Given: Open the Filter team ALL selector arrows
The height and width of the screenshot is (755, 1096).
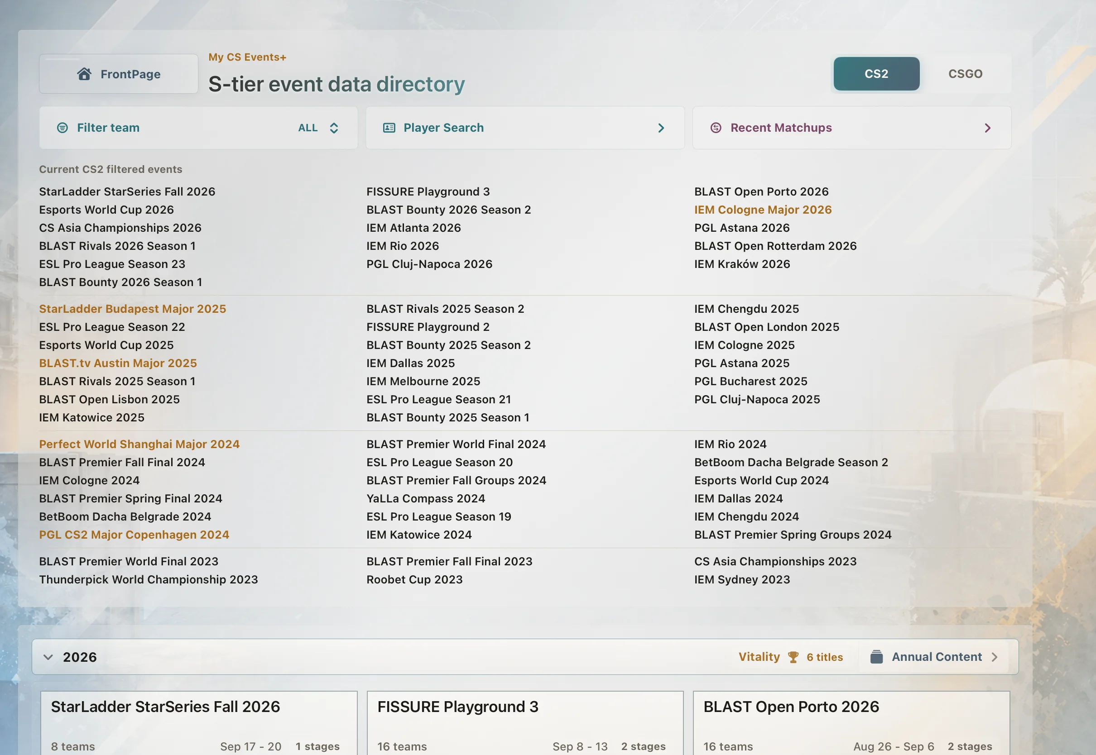Looking at the screenshot, I should coord(334,128).
